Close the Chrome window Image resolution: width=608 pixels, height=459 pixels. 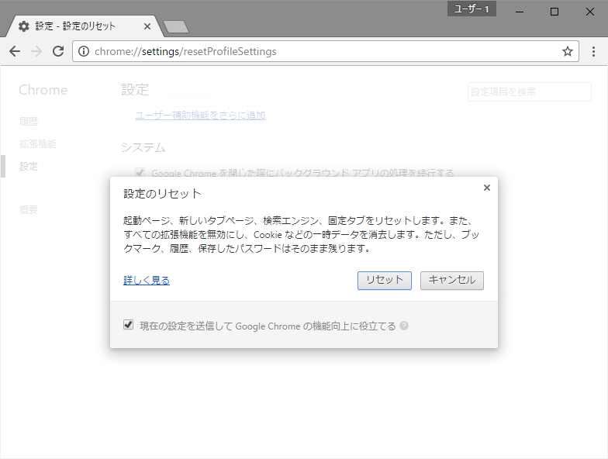(x=589, y=12)
